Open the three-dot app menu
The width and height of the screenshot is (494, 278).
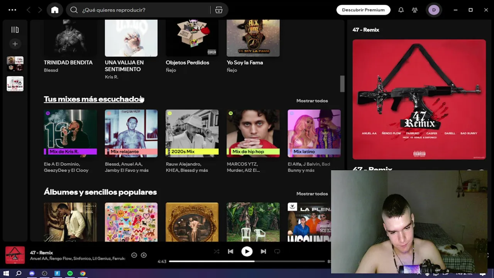(12, 10)
